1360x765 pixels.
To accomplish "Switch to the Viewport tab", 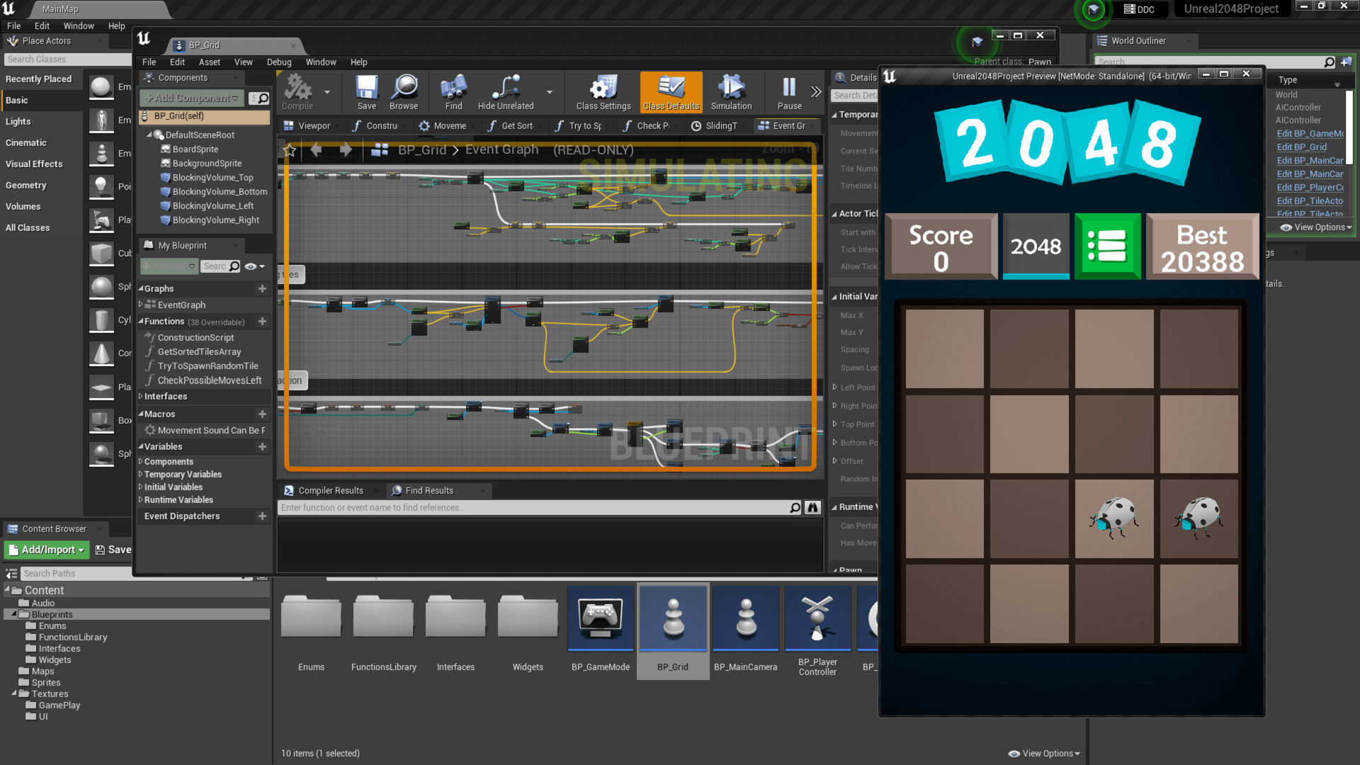I will click(307, 125).
